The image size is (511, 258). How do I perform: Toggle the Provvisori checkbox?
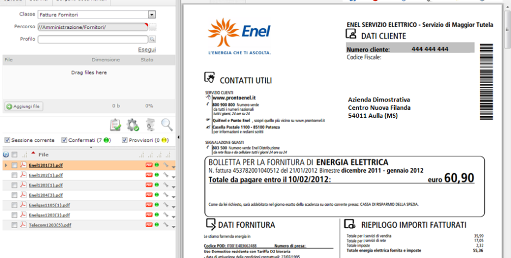pos(124,140)
